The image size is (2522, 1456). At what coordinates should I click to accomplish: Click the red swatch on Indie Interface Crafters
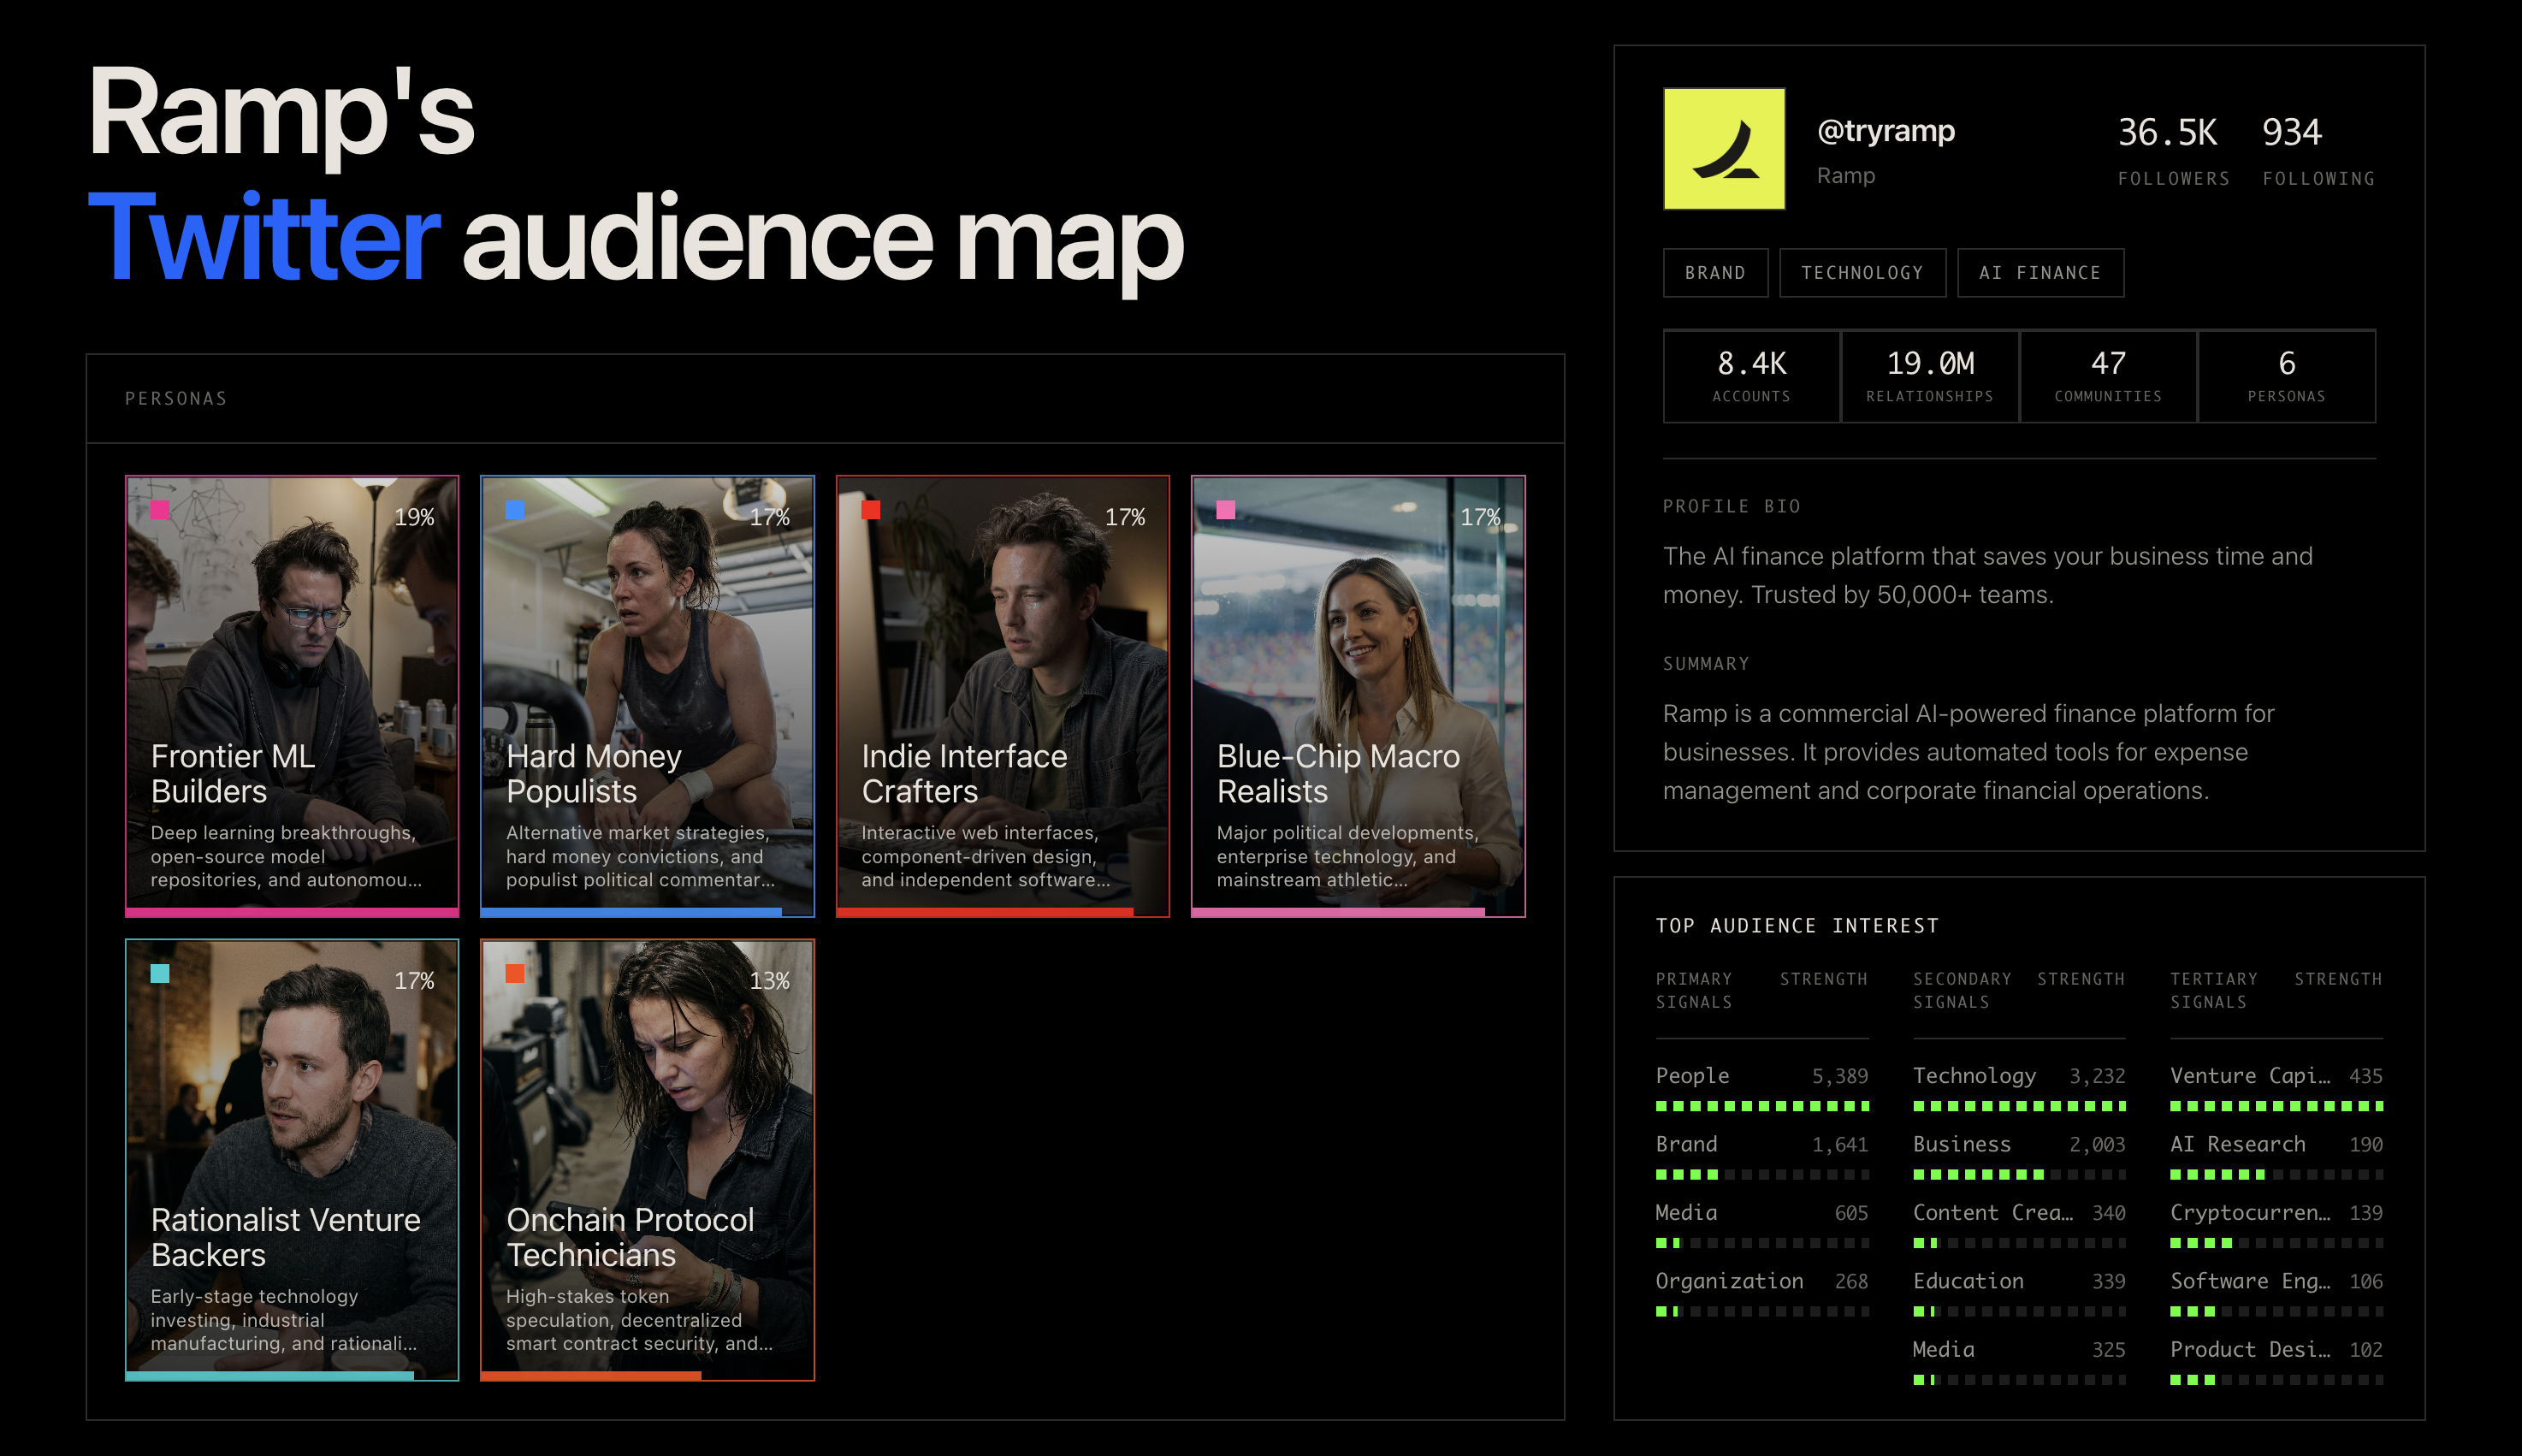tap(871, 510)
